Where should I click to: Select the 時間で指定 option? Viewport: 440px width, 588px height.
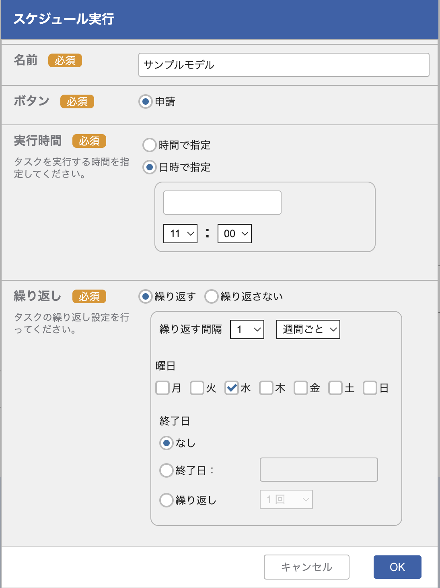(x=149, y=145)
